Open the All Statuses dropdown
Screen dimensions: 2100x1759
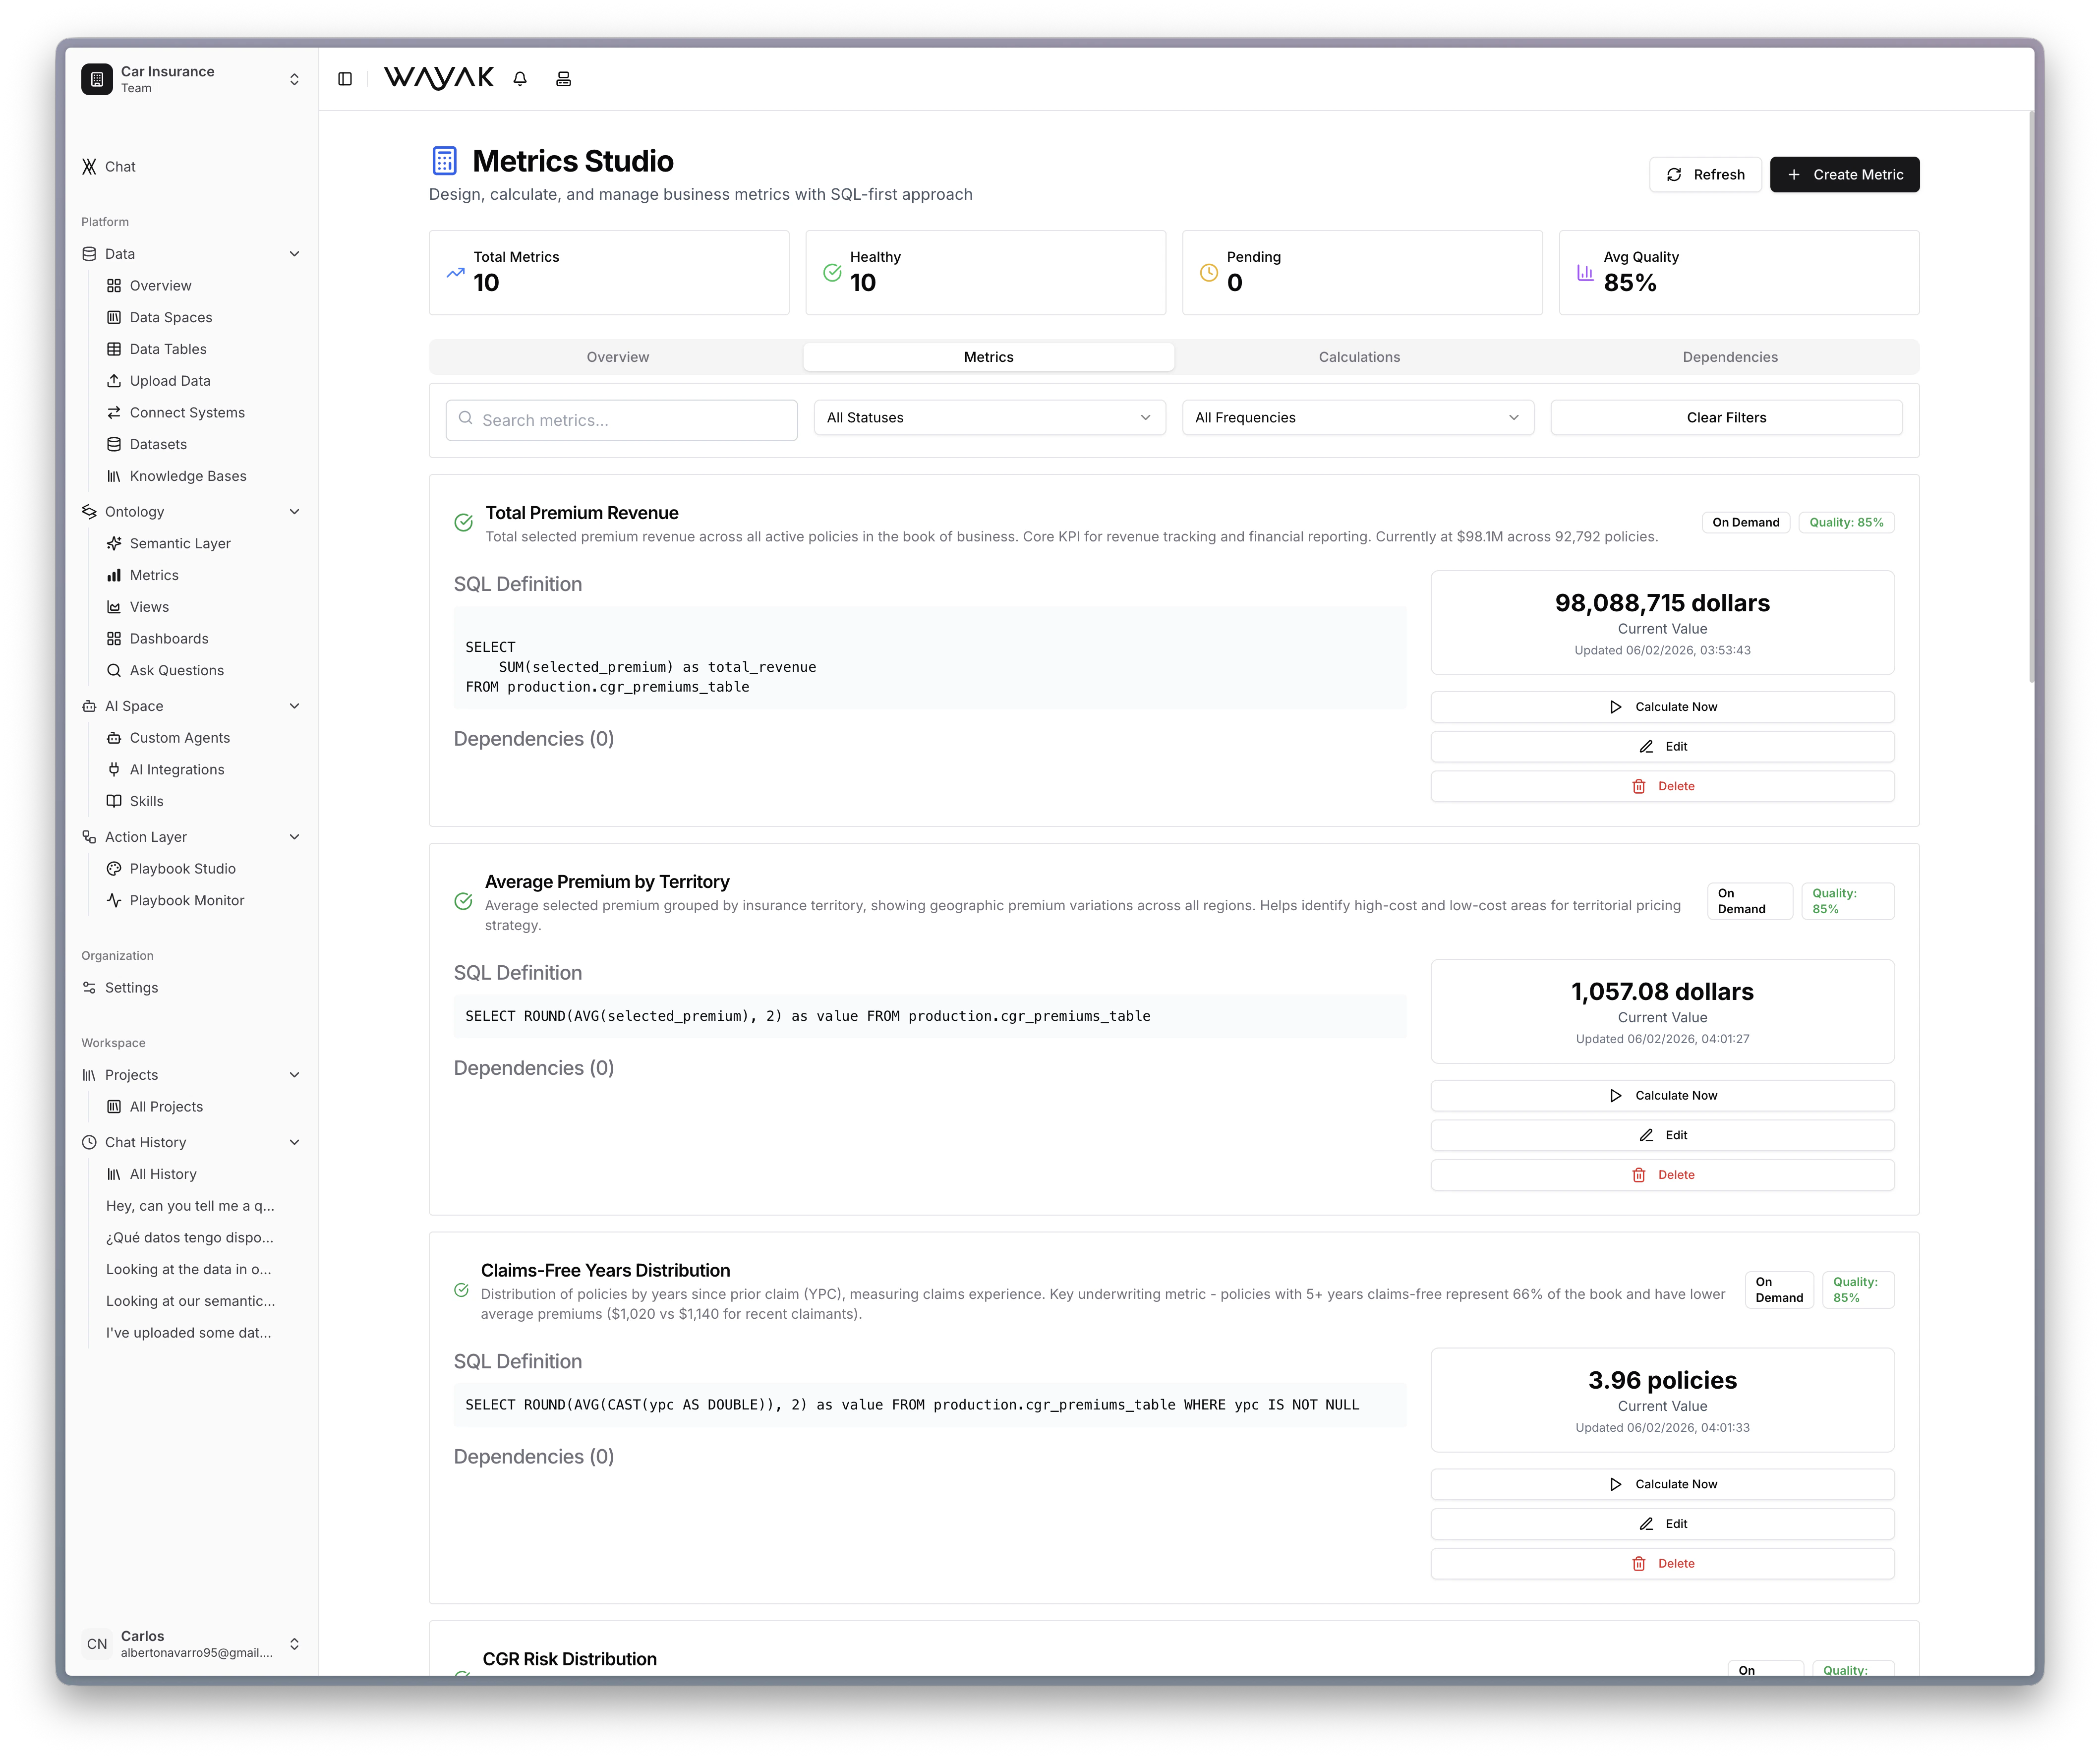click(988, 417)
